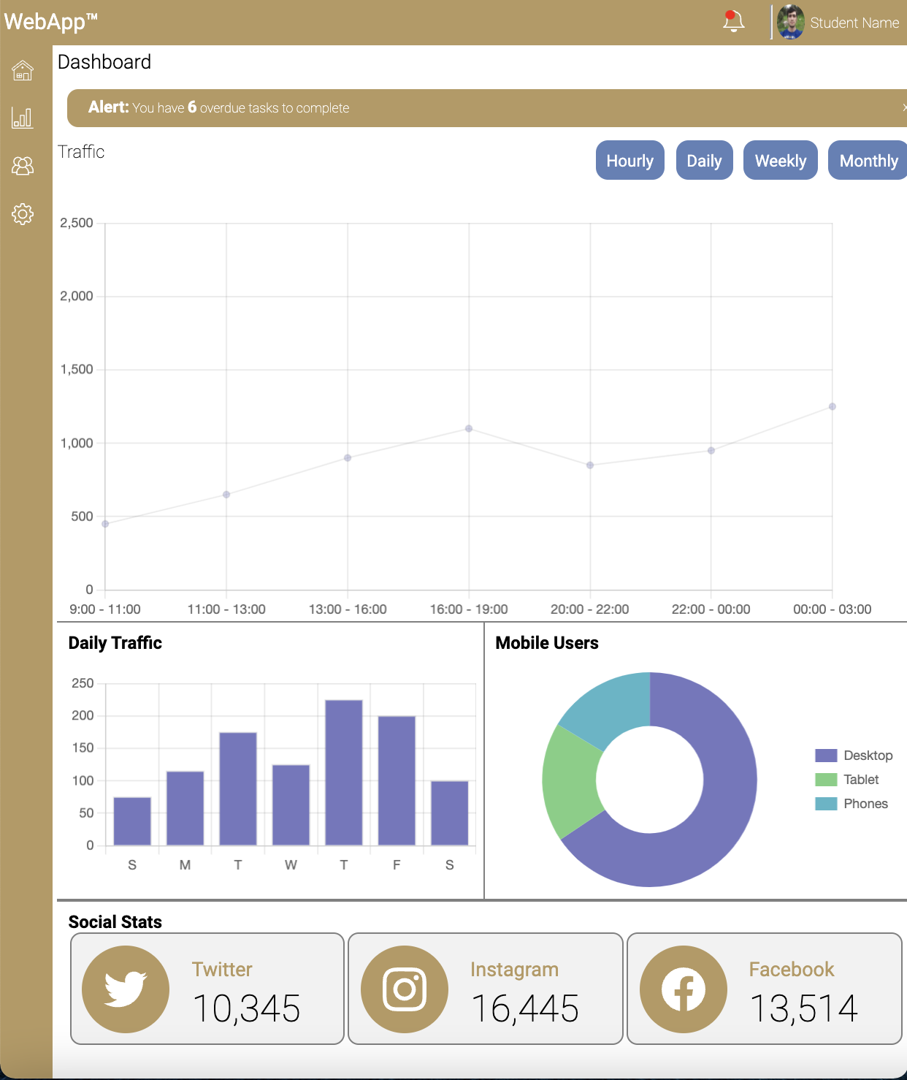Select the Twitter icon in Social Stats
907x1080 pixels.
(x=124, y=989)
